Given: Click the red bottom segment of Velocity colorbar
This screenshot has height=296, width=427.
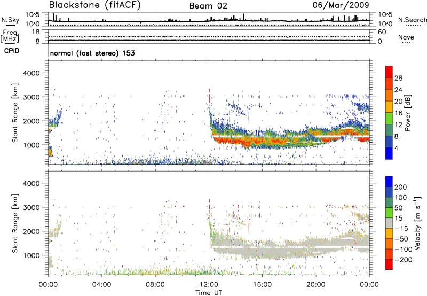Looking at the screenshot, I should pyautogui.click(x=389, y=264).
